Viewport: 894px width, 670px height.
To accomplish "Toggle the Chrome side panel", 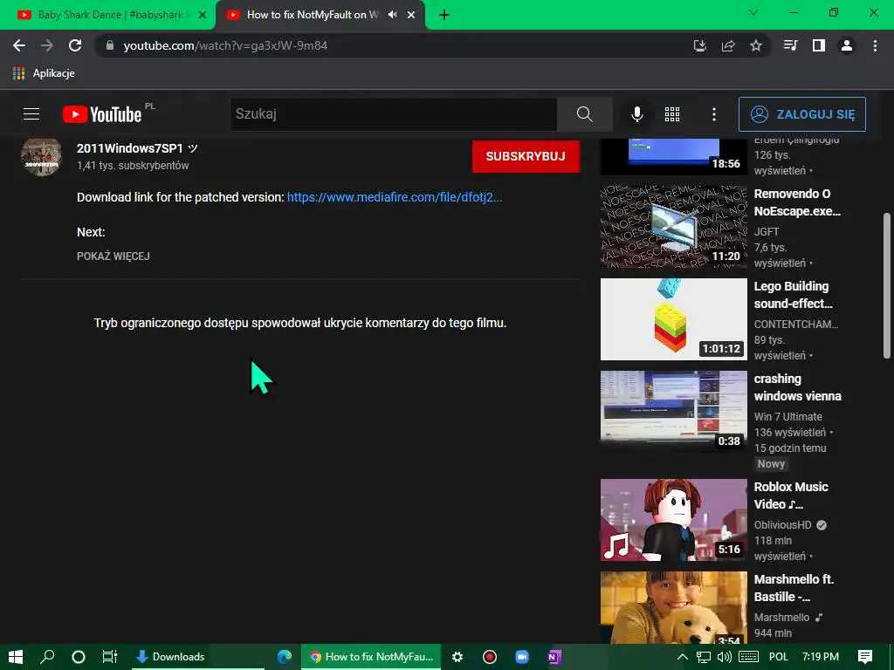I will [819, 45].
